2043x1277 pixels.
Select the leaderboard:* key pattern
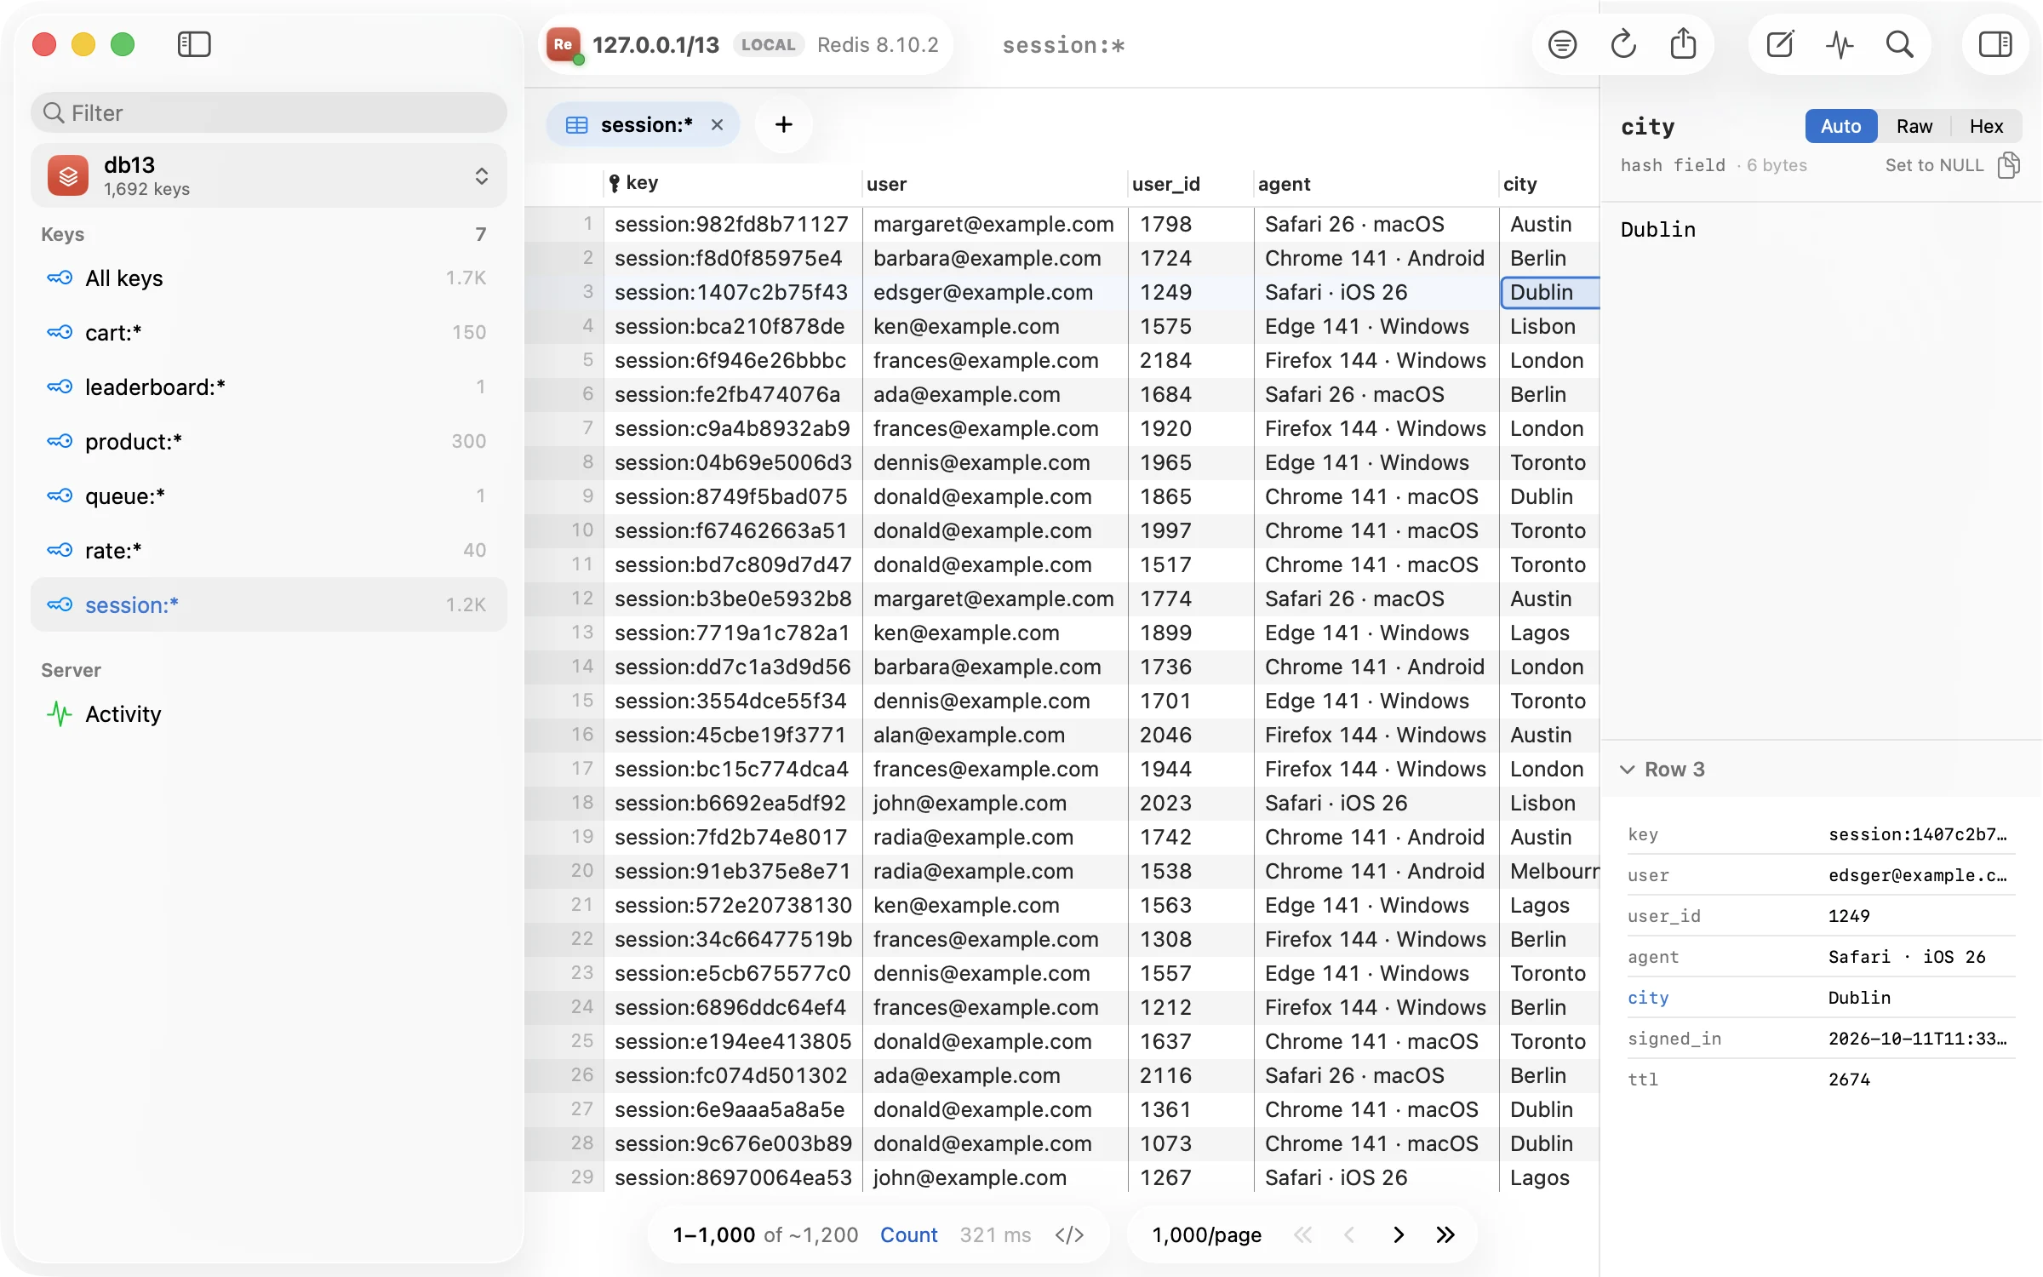pos(269,387)
